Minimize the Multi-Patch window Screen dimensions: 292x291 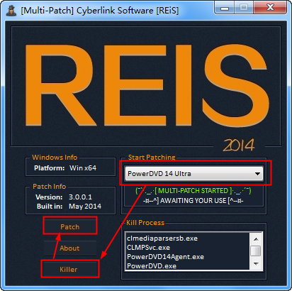click(225, 8)
